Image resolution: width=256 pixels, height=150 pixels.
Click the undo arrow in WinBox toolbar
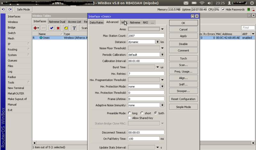[3, 10]
